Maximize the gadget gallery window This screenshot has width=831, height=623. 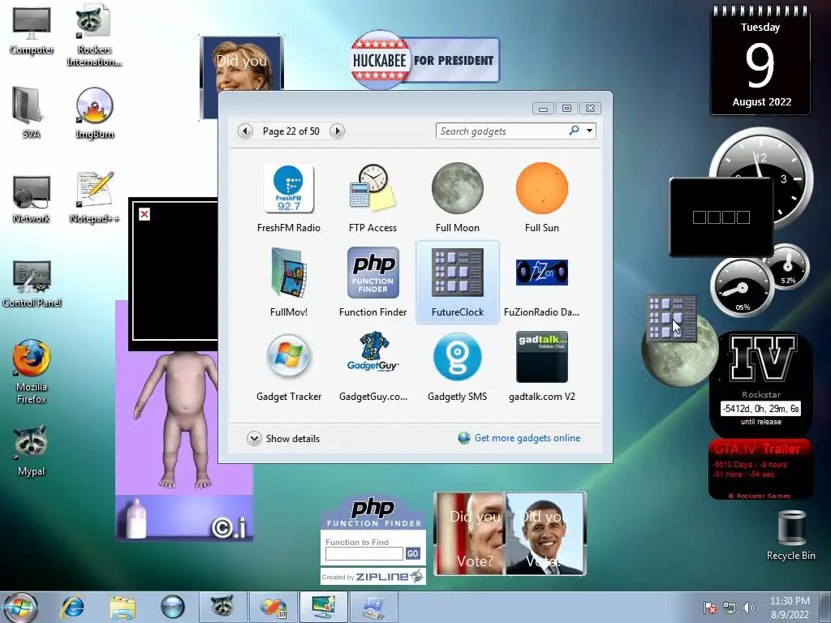(x=566, y=109)
